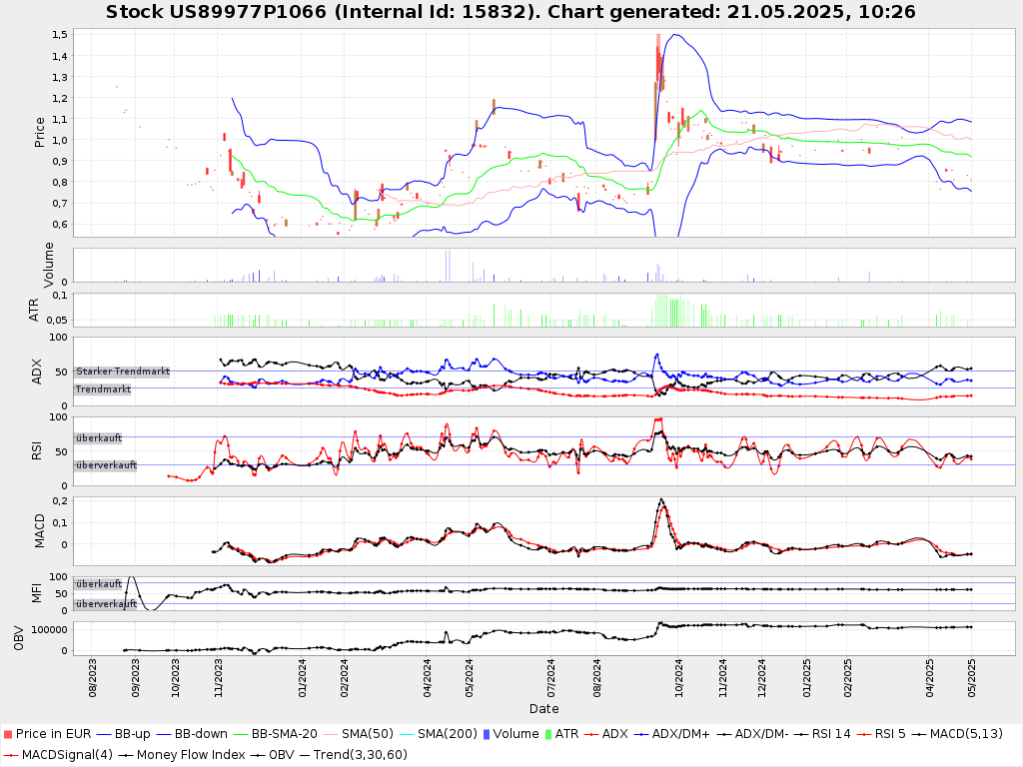Select the 'ADX/DM-' legend entry
Image resolution: width=1023 pixels, height=767 pixels.
click(753, 734)
